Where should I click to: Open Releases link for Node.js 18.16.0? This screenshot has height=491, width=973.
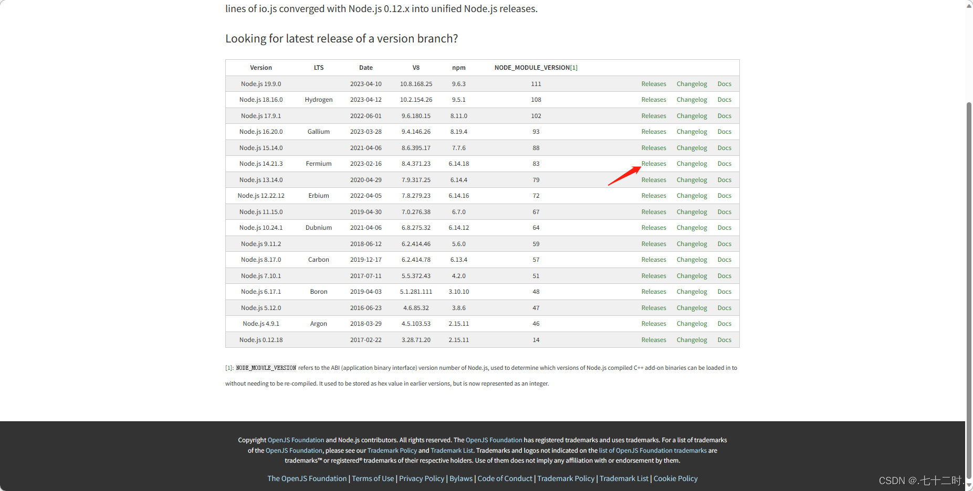tap(653, 100)
